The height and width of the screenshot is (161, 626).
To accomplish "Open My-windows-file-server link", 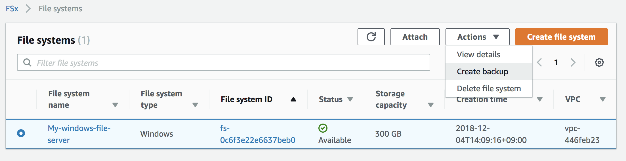I will [79, 134].
